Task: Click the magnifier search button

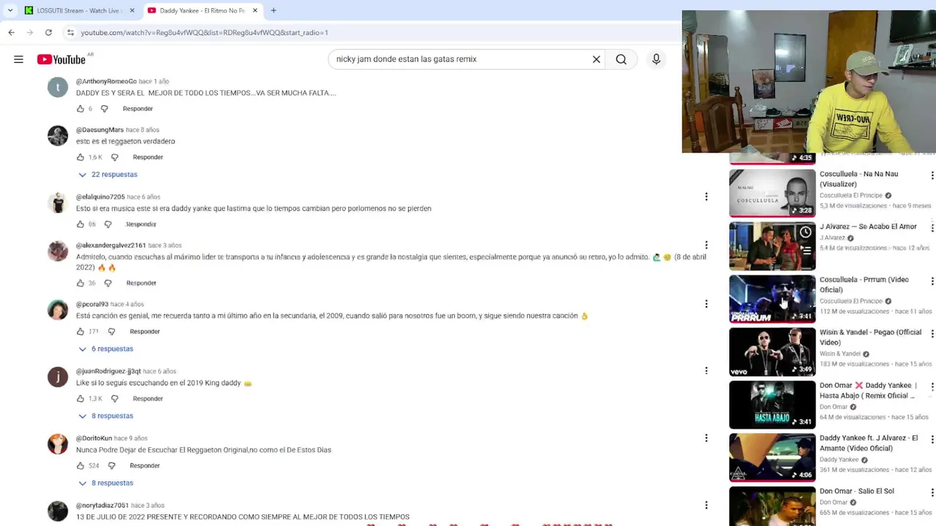Action: click(621, 59)
